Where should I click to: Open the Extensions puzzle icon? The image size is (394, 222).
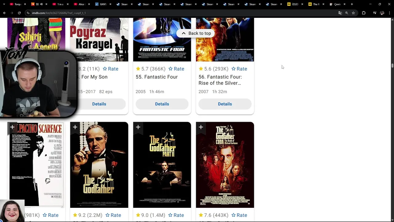click(364, 13)
